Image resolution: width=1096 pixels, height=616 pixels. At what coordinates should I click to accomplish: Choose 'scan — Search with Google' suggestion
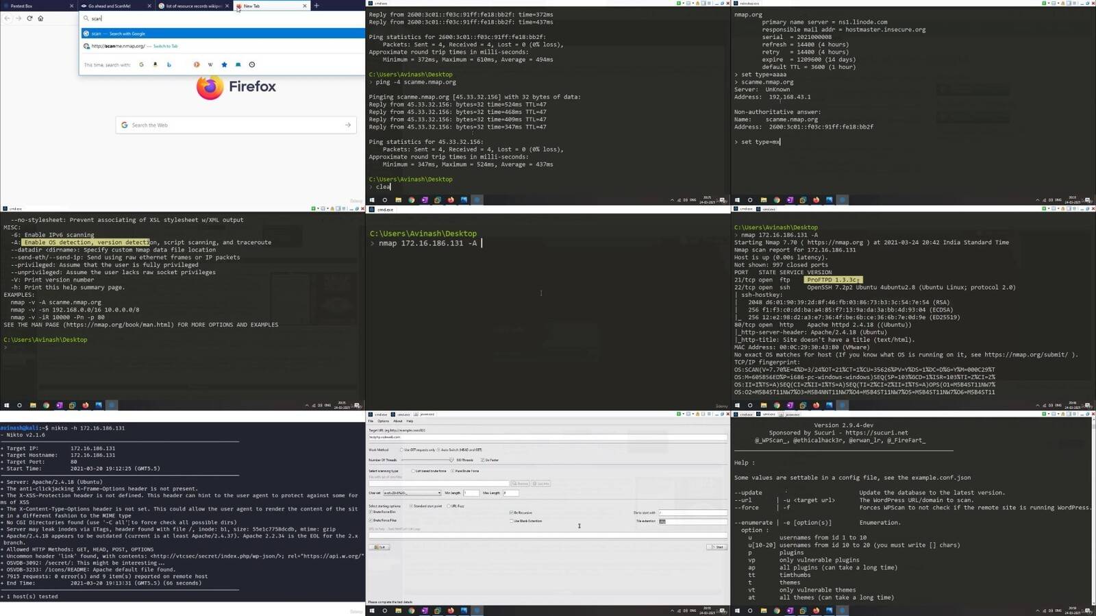click(x=223, y=34)
